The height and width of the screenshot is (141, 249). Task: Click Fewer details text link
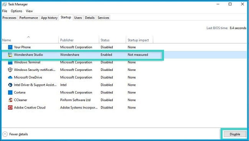pyautogui.click(x=19, y=134)
